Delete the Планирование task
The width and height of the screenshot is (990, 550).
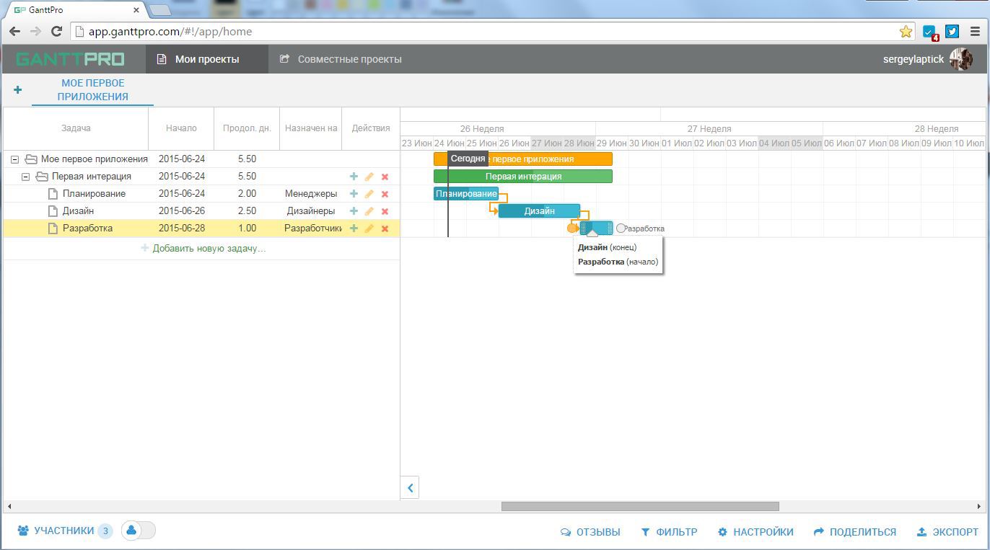385,194
